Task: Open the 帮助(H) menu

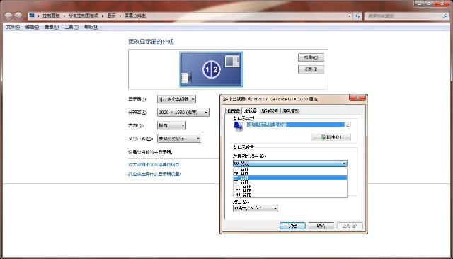Action: pyautogui.click(x=91, y=27)
